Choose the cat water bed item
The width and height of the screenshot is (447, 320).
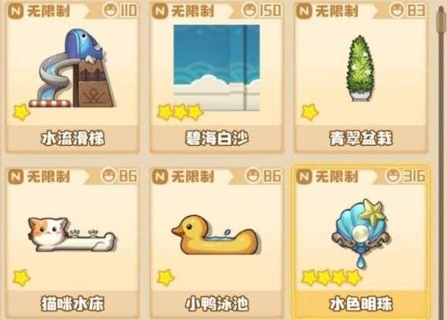pos(72,234)
